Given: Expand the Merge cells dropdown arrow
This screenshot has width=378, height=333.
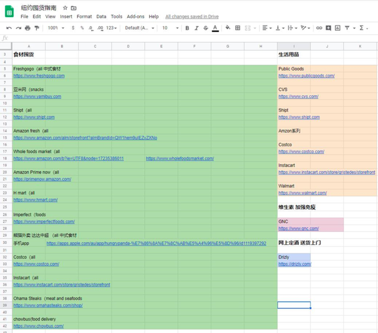Looking at the screenshot, I should pos(255,28).
